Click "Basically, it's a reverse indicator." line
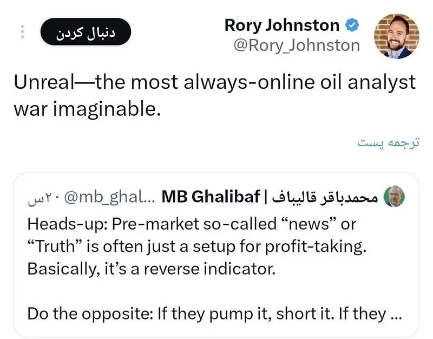 click(150, 268)
